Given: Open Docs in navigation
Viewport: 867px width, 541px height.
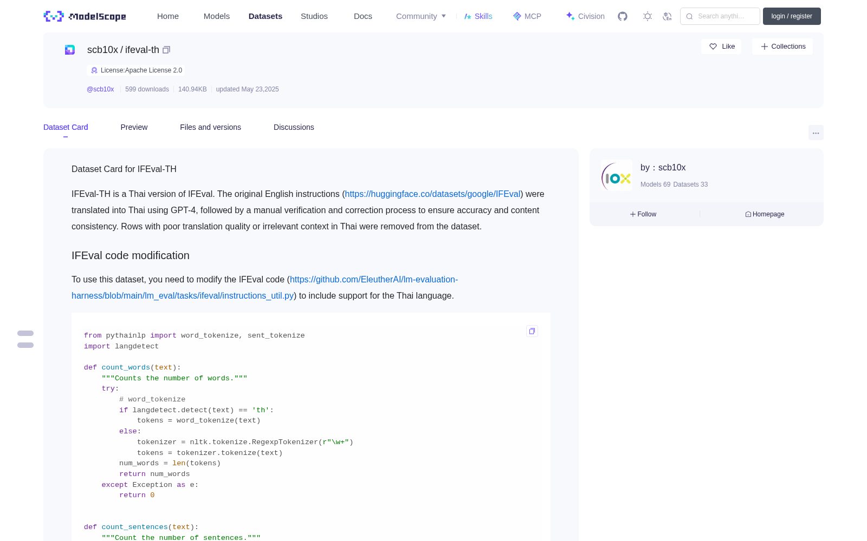Looking at the screenshot, I should (x=363, y=16).
